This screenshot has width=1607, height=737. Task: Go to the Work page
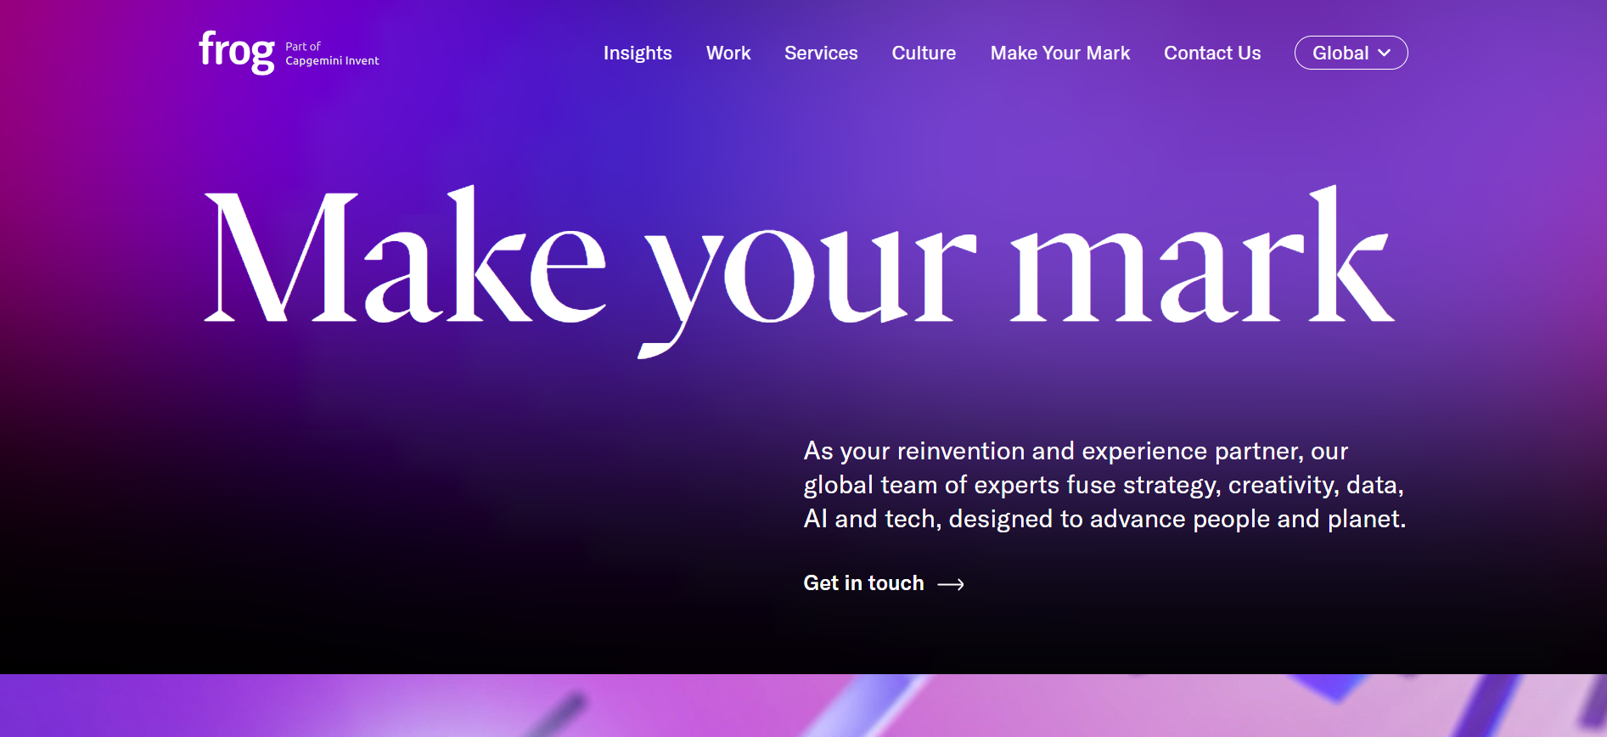click(x=728, y=53)
